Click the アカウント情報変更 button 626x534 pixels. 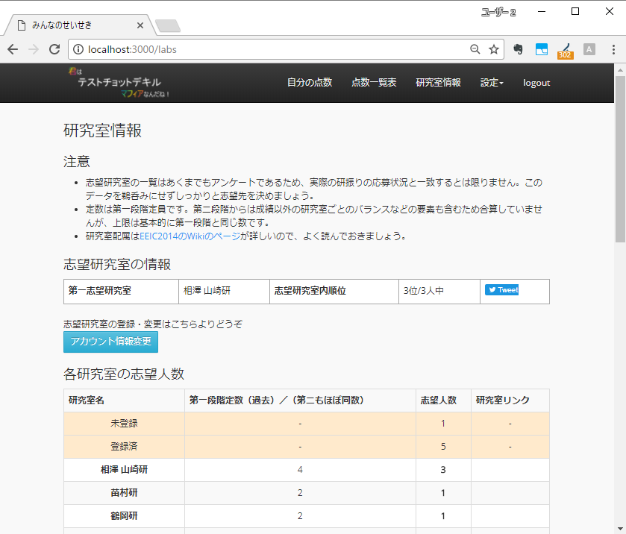point(110,342)
